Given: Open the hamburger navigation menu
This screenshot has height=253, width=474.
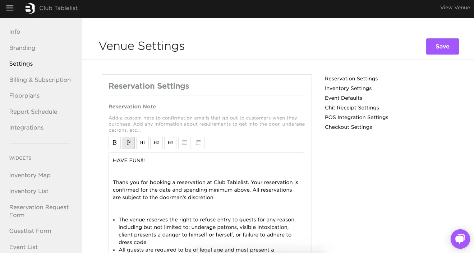Looking at the screenshot, I should tap(10, 8).
